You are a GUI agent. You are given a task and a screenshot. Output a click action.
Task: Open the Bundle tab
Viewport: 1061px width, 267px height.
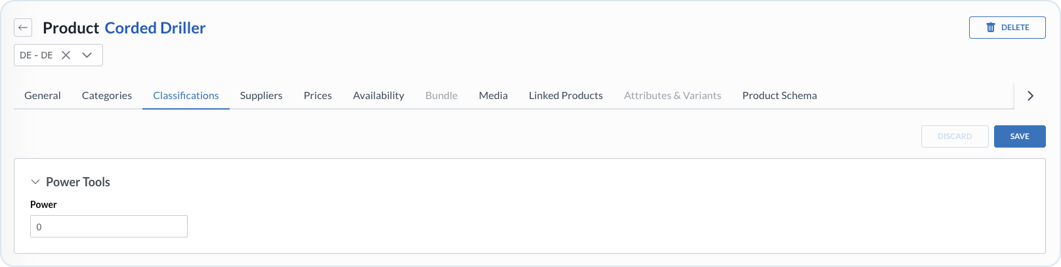click(x=442, y=96)
